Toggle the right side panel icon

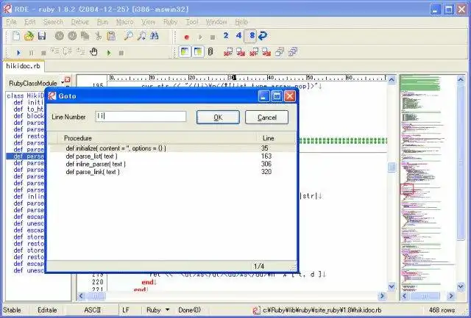click(x=198, y=52)
